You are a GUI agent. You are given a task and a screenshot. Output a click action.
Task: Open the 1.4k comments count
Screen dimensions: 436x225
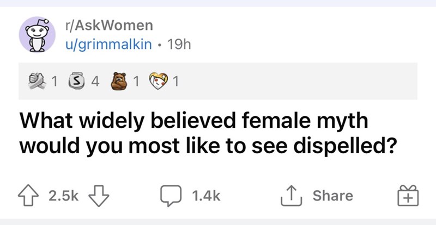[207, 196]
